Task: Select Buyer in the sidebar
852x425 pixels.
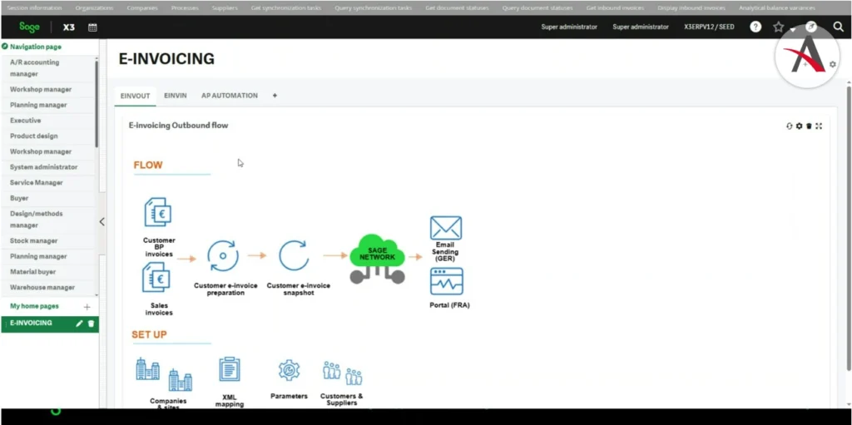Action: coord(47,199)
